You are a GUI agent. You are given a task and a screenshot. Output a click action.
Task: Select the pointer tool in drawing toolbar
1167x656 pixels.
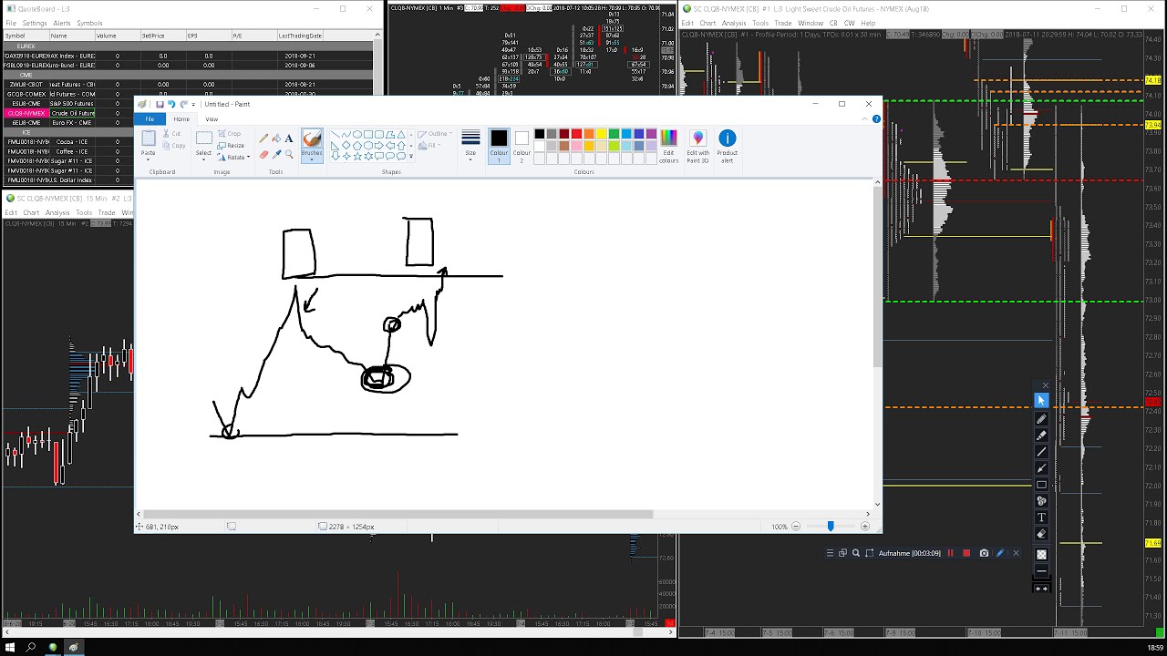pos(1041,401)
